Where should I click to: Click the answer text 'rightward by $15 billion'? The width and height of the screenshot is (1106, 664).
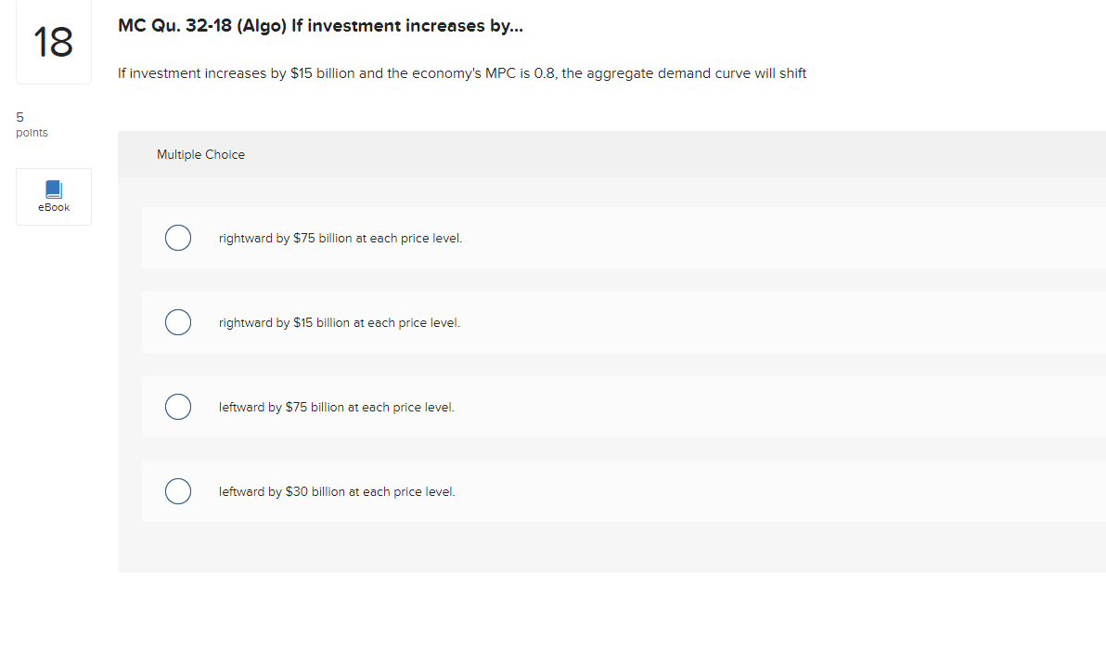(x=339, y=322)
